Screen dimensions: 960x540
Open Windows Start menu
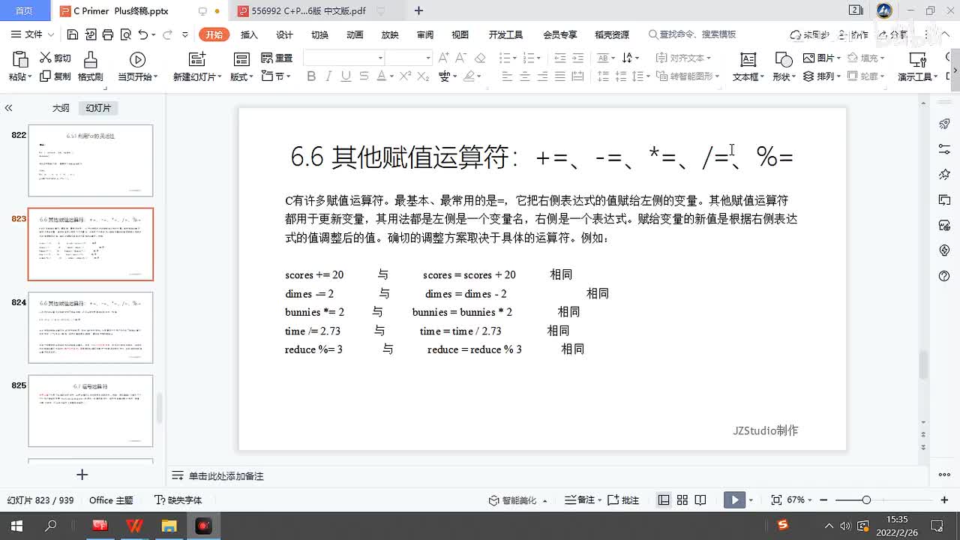16,526
